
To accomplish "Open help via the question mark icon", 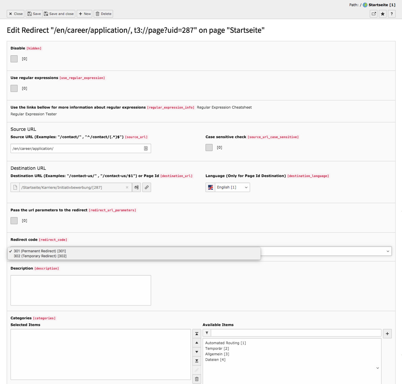I will (x=392, y=13).
